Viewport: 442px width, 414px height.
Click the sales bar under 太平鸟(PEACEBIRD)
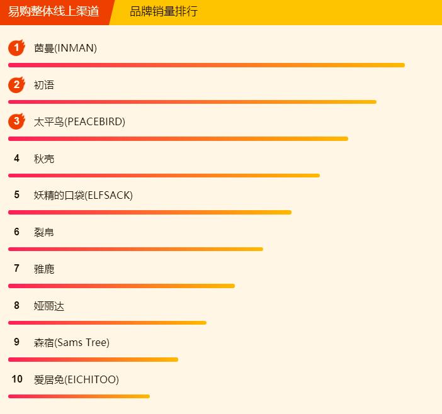click(178, 138)
